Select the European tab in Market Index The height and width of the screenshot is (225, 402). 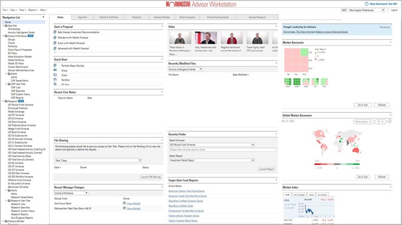pyautogui.click(x=322, y=195)
